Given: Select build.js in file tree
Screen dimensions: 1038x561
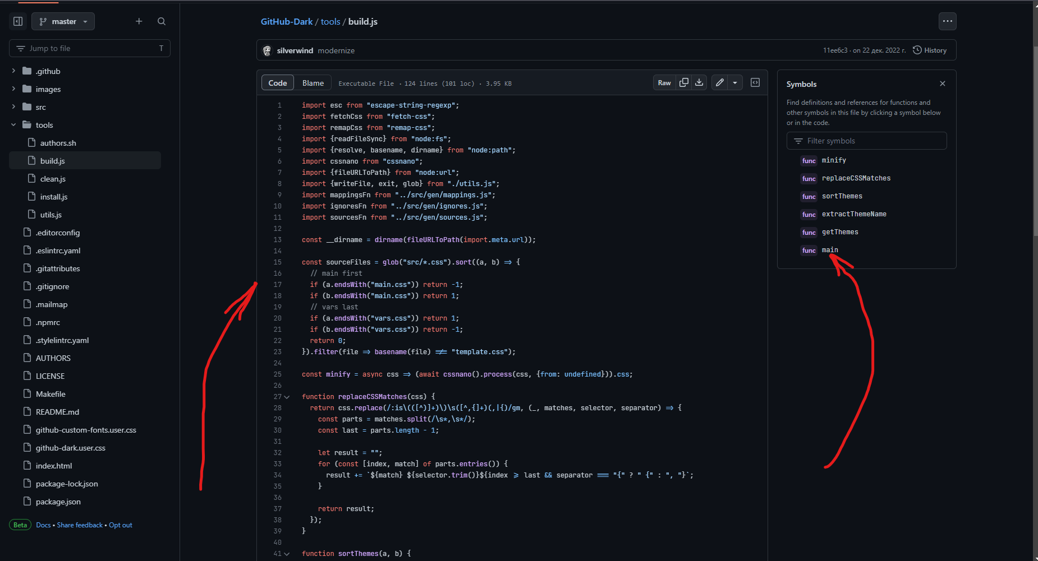Looking at the screenshot, I should [x=85, y=161].
